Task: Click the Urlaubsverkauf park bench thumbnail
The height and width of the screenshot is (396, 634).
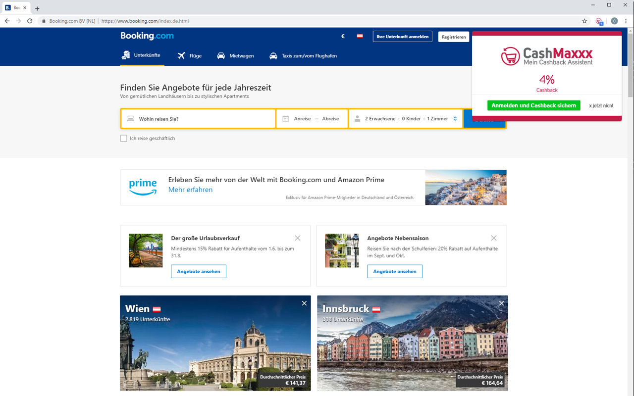Action: [146, 250]
